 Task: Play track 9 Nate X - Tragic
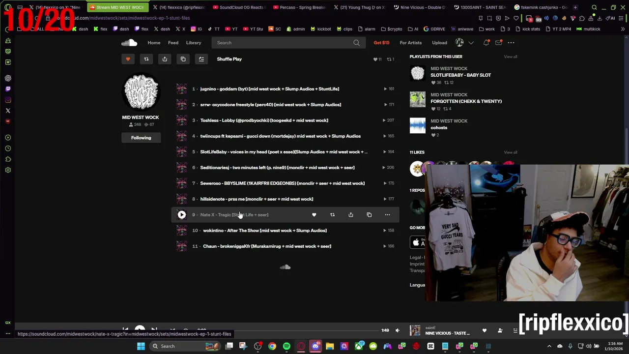182,215
